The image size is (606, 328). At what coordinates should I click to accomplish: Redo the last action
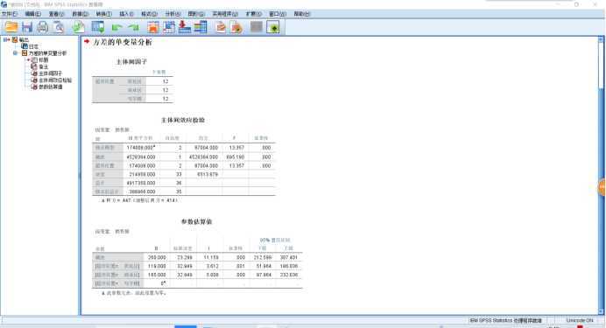coord(133,27)
